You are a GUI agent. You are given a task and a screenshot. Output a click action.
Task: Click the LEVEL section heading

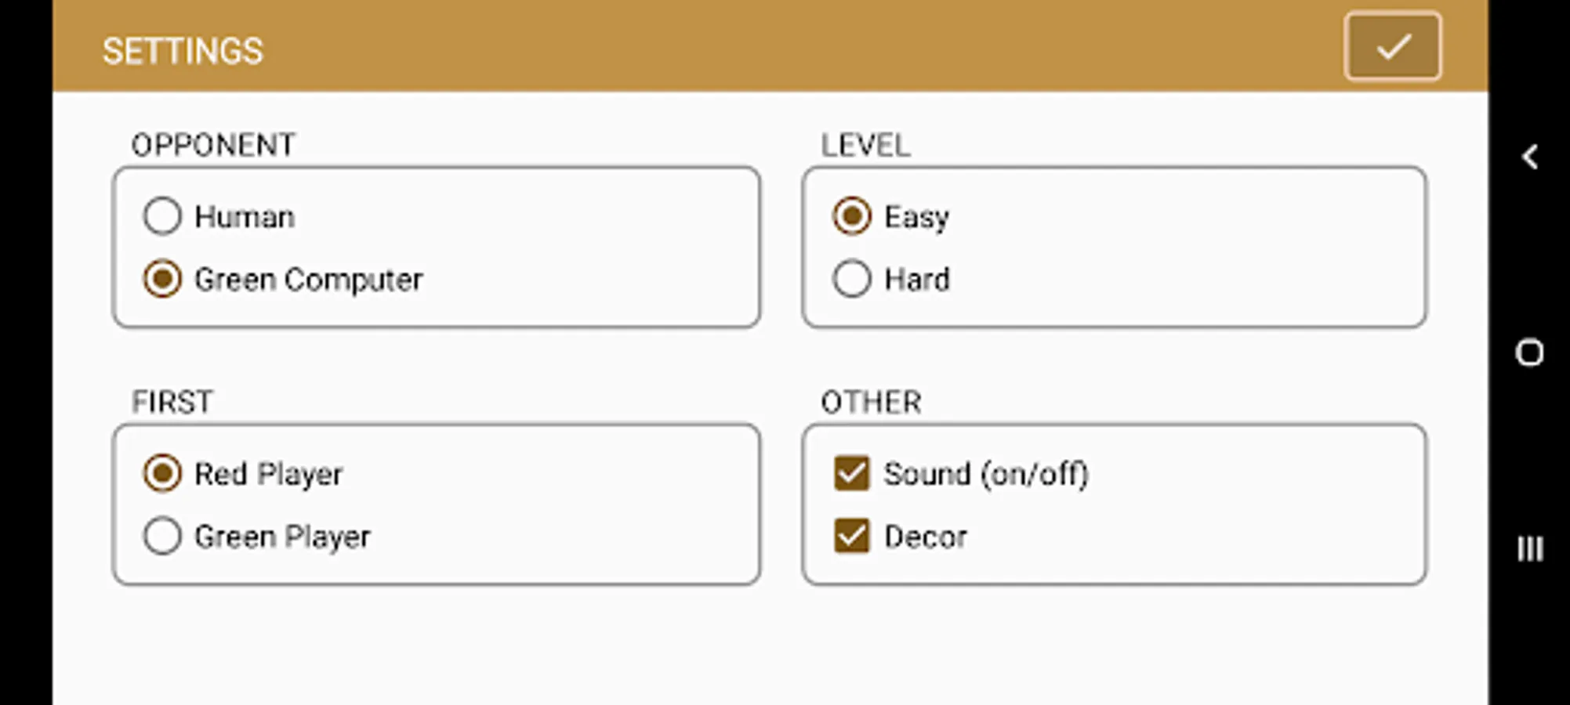click(x=865, y=145)
